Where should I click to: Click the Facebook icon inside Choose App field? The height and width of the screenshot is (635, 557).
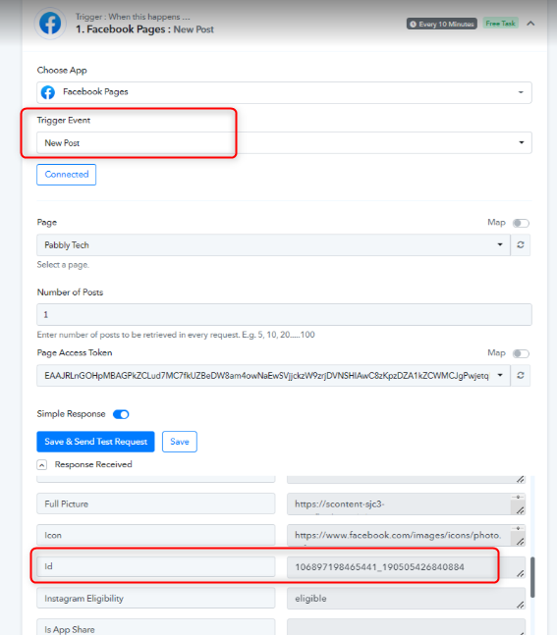(x=48, y=92)
